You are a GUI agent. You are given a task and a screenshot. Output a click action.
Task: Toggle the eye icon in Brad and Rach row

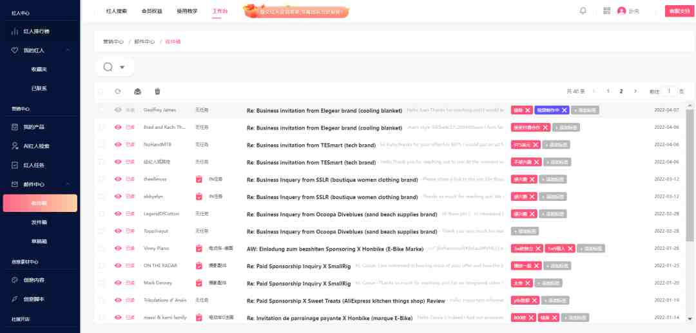pyautogui.click(x=118, y=128)
